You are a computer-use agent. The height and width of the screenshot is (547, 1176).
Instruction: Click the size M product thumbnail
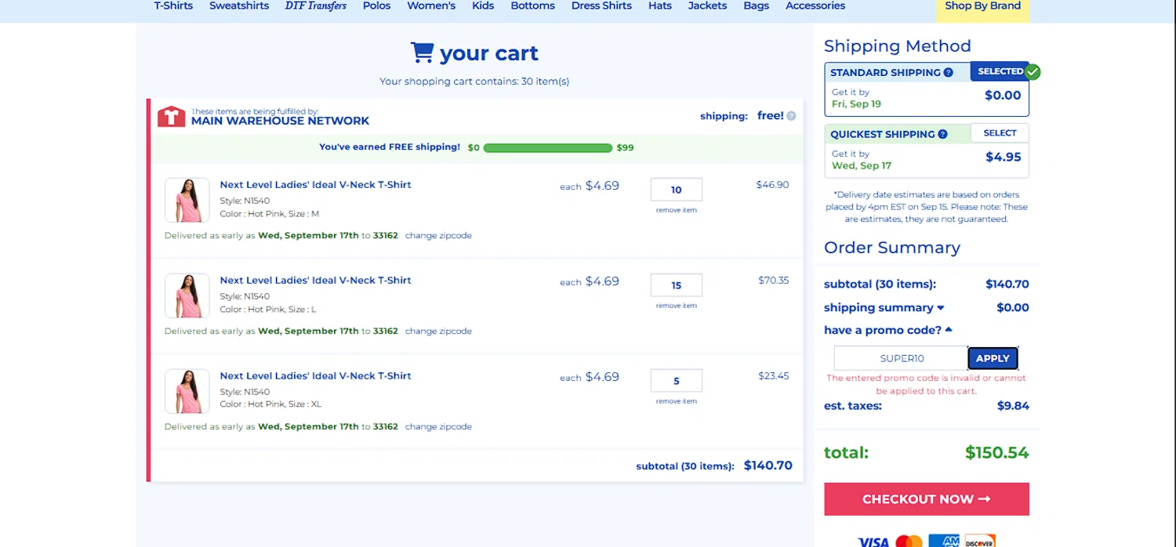coord(187,200)
